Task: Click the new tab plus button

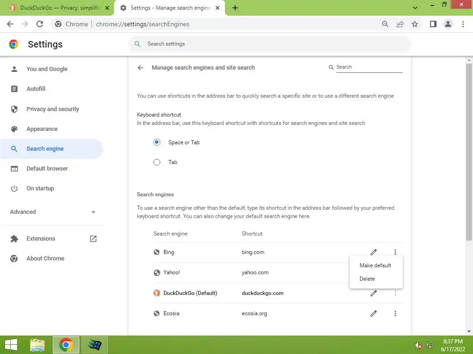Action: tap(235, 8)
